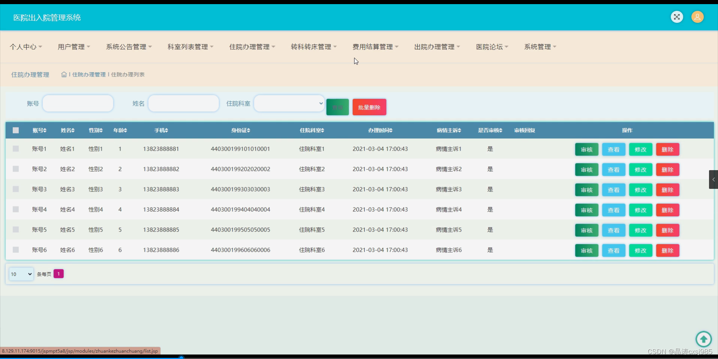
Task: Expand the 用户管理 menu
Action: pos(74,47)
